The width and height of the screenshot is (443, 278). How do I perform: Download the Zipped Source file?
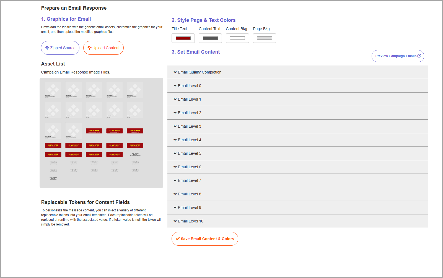click(60, 48)
